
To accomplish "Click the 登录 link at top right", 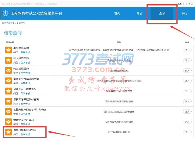I will click(x=190, y=4).
